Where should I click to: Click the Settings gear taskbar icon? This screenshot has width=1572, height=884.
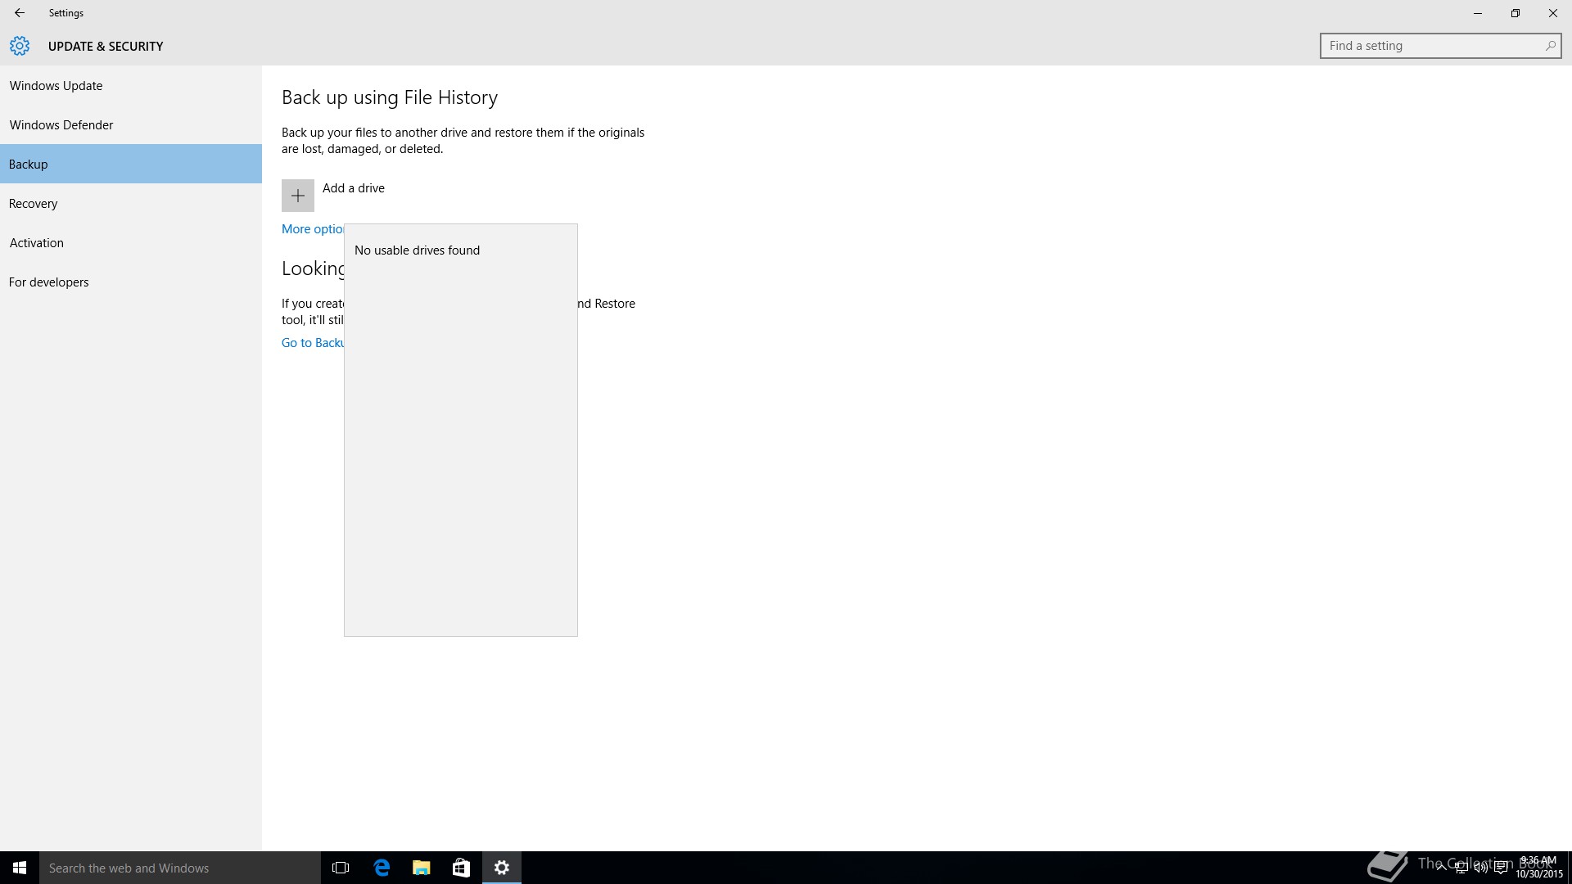(502, 868)
